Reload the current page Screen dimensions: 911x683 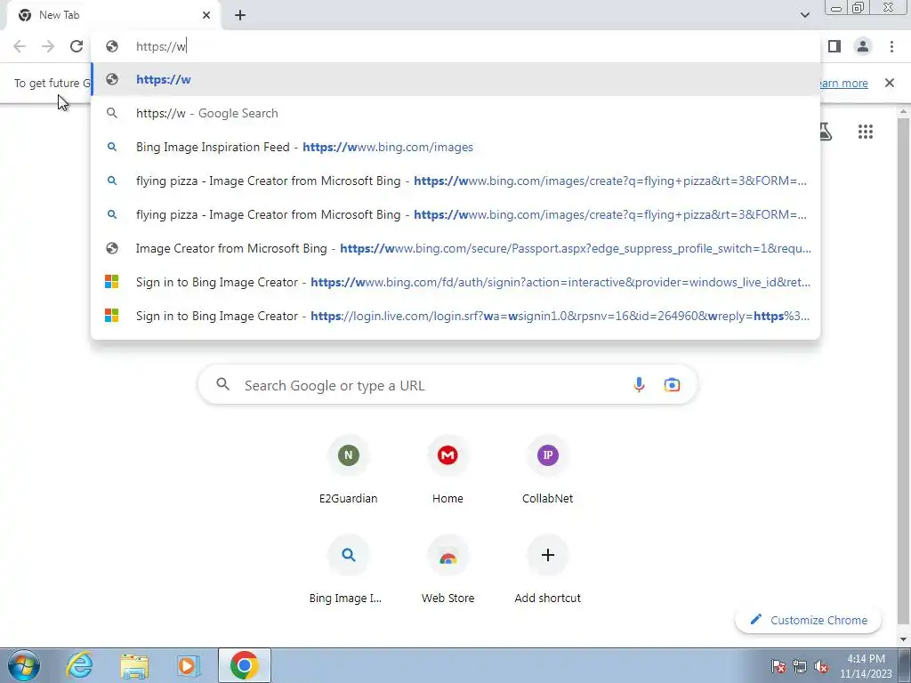77,46
